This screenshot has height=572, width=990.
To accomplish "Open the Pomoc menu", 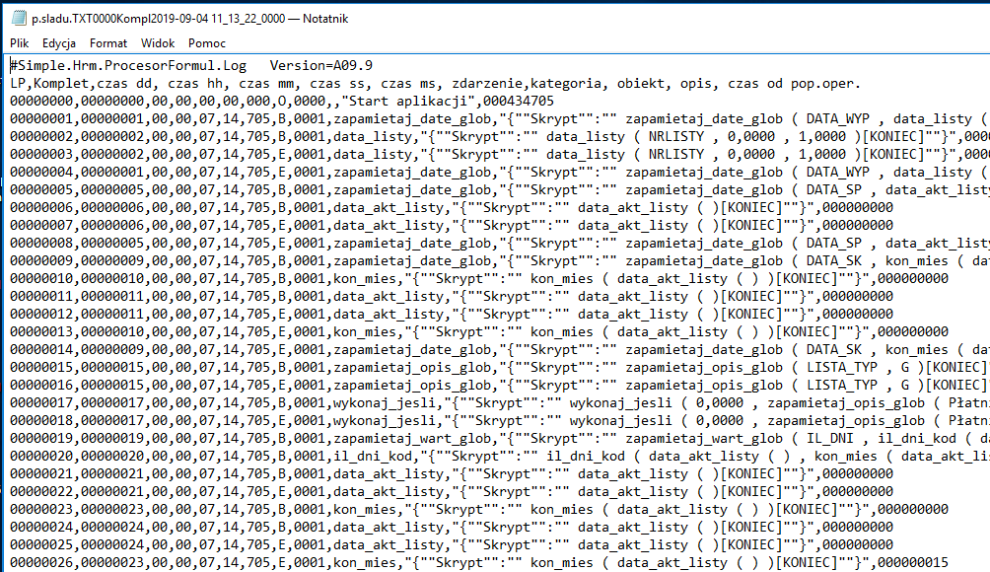I will pyautogui.click(x=206, y=43).
